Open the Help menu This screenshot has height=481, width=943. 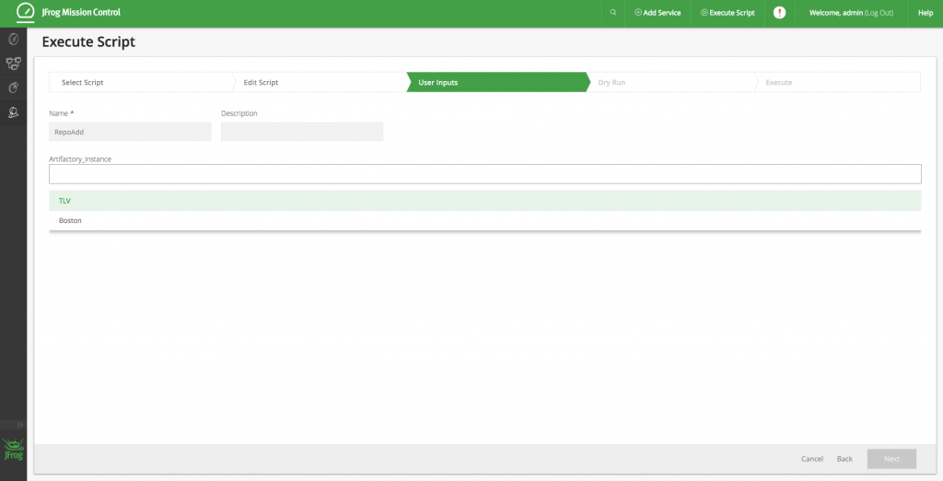[926, 13]
